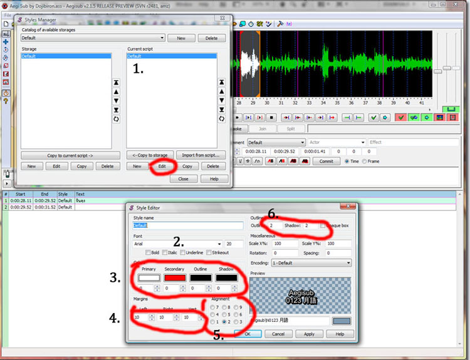Open Catalog of available storages dropdown
Viewport: 470px width, 360px height.
click(x=93, y=38)
